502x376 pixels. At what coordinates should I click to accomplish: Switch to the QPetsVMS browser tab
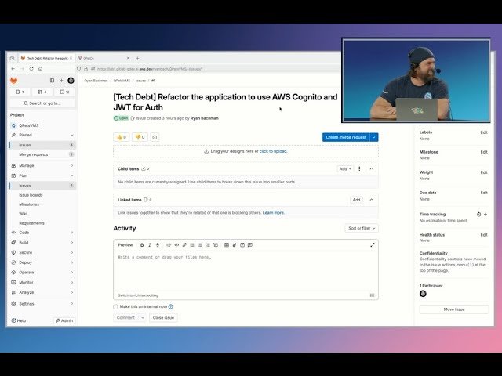pyautogui.click(x=104, y=58)
